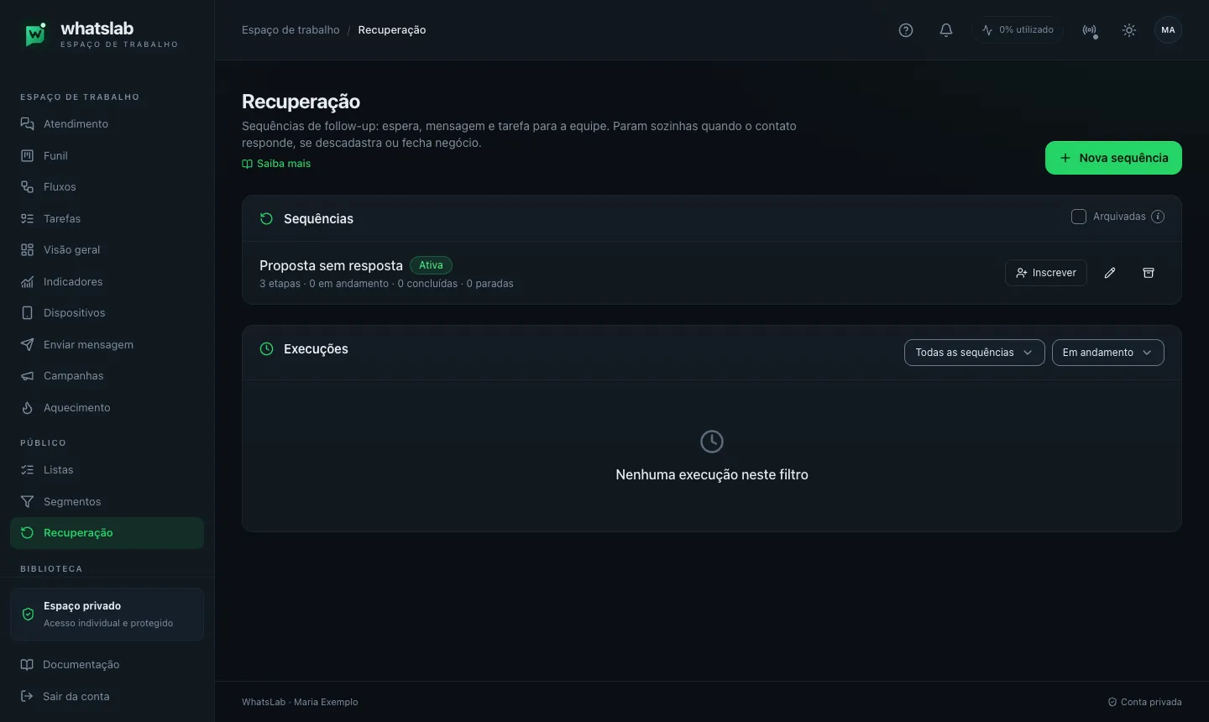Click the Espaço privado shield icon

click(x=28, y=614)
